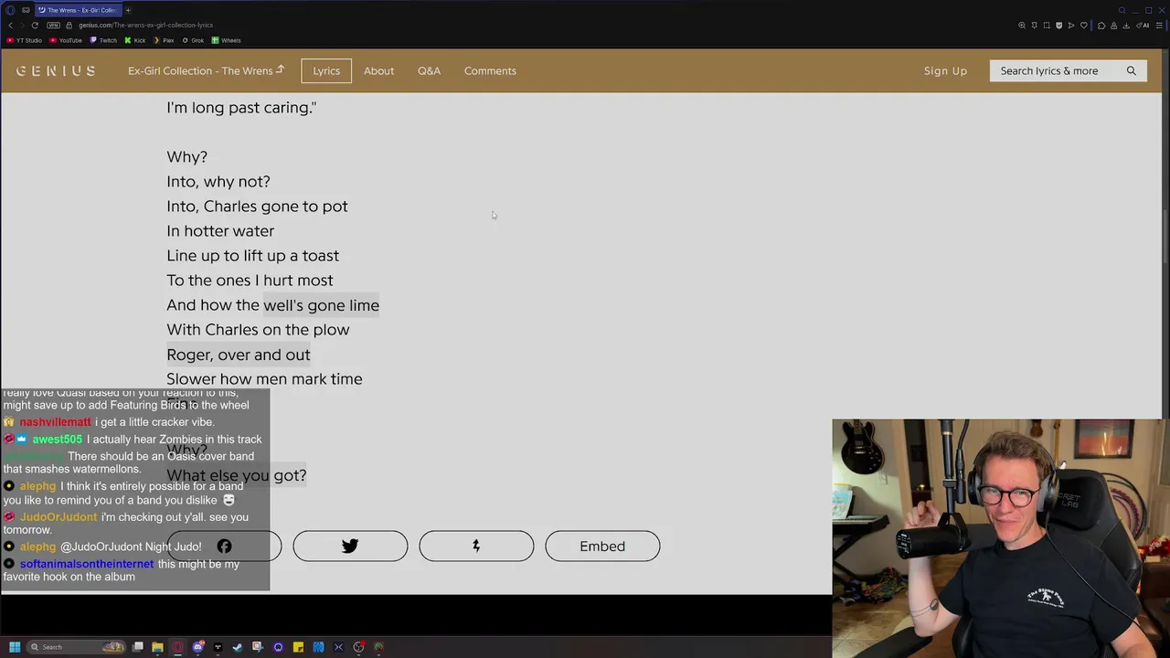Open annotation for "Roger, over and out"
This screenshot has width=1170, height=658.
[x=239, y=355]
